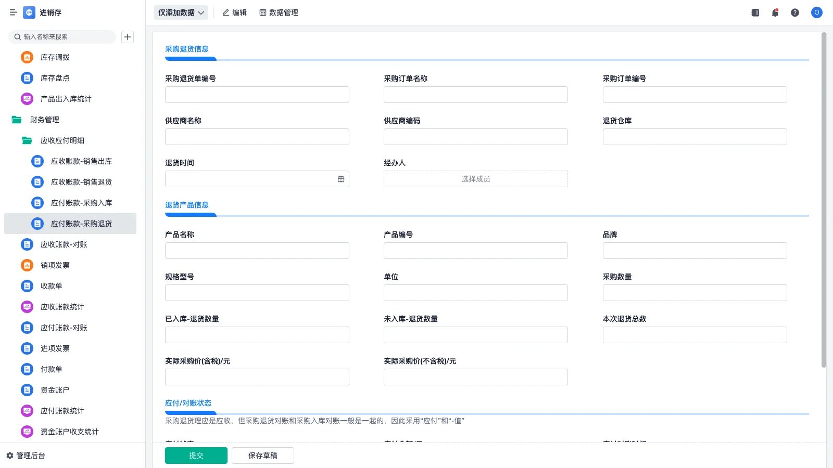Click 选择成员 to choose the 经办人
This screenshot has height=468, width=833.
(476, 179)
